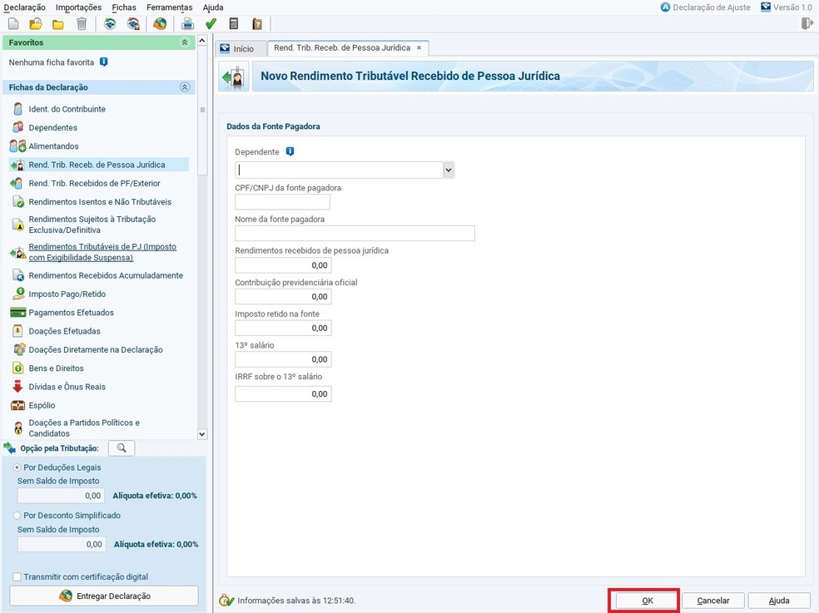Select Por Desconto Simplificado radio option
The width and height of the screenshot is (819, 613).
(17, 516)
